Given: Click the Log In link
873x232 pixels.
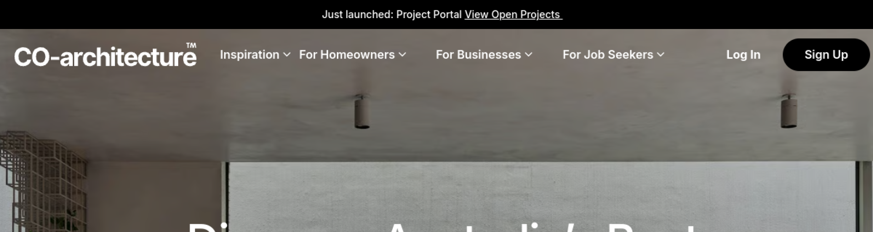Looking at the screenshot, I should [x=743, y=54].
